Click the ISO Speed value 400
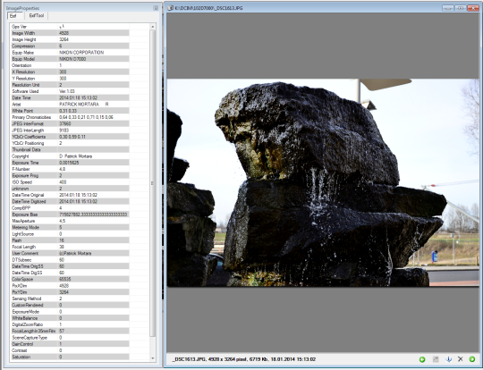This screenshot has height=370, width=483. click(x=63, y=182)
